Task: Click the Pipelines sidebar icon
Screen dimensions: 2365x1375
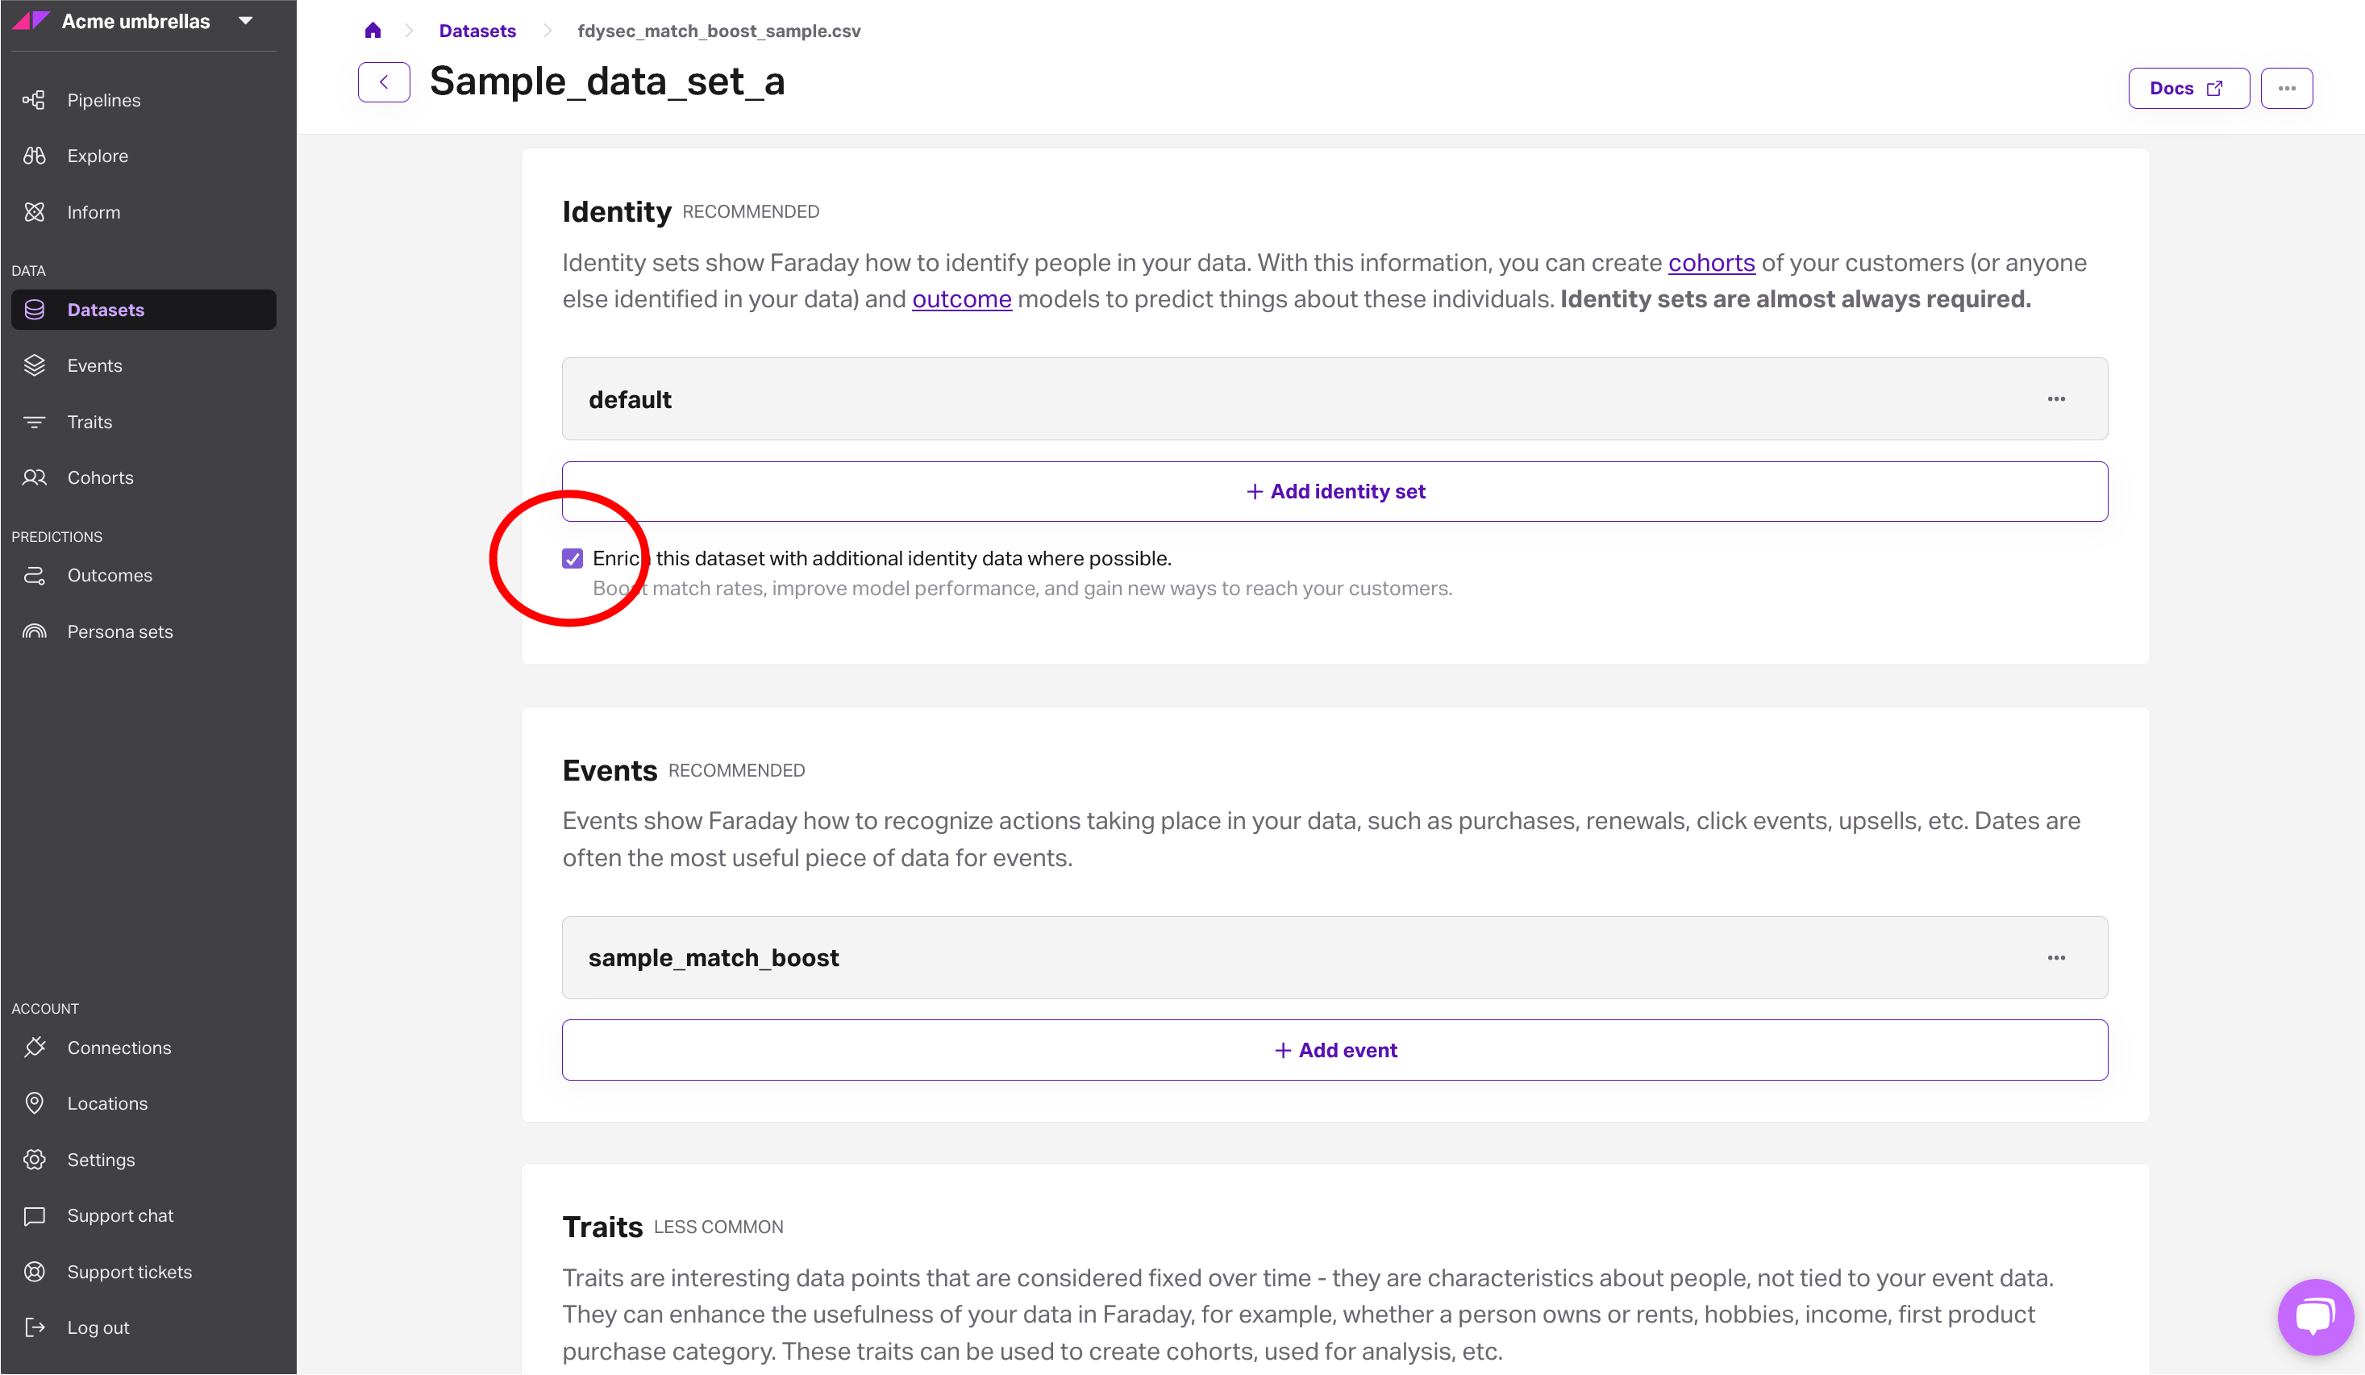Action: coord(35,99)
